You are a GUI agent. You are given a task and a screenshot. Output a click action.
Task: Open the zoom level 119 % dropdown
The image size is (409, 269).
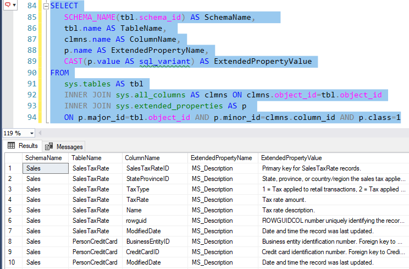(31, 133)
